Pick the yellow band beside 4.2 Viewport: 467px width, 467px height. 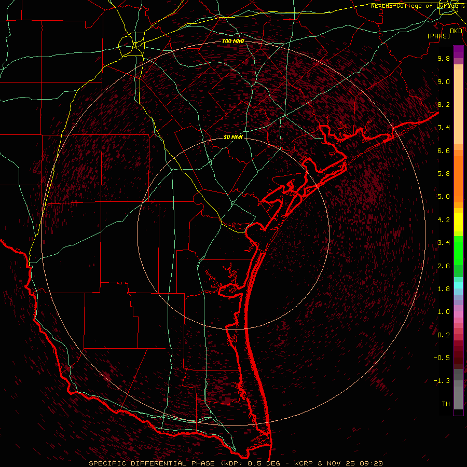[458, 222]
